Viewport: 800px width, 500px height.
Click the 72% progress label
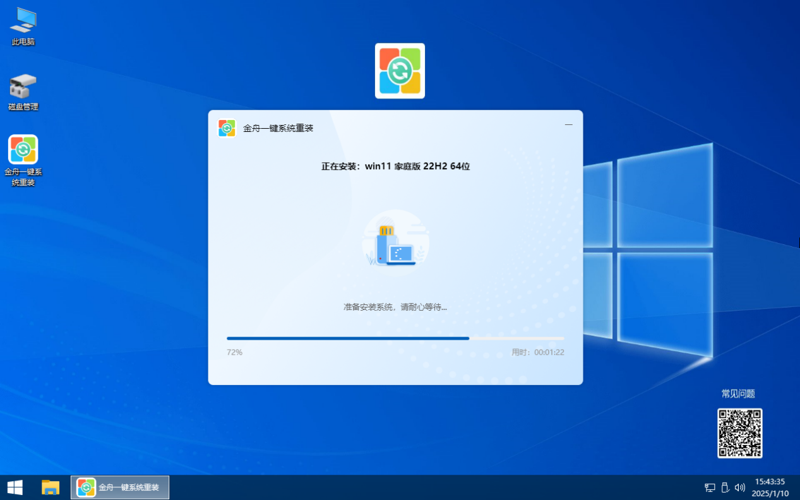234,352
